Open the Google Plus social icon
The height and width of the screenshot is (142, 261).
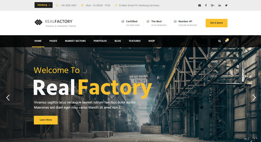click(x=212, y=5)
